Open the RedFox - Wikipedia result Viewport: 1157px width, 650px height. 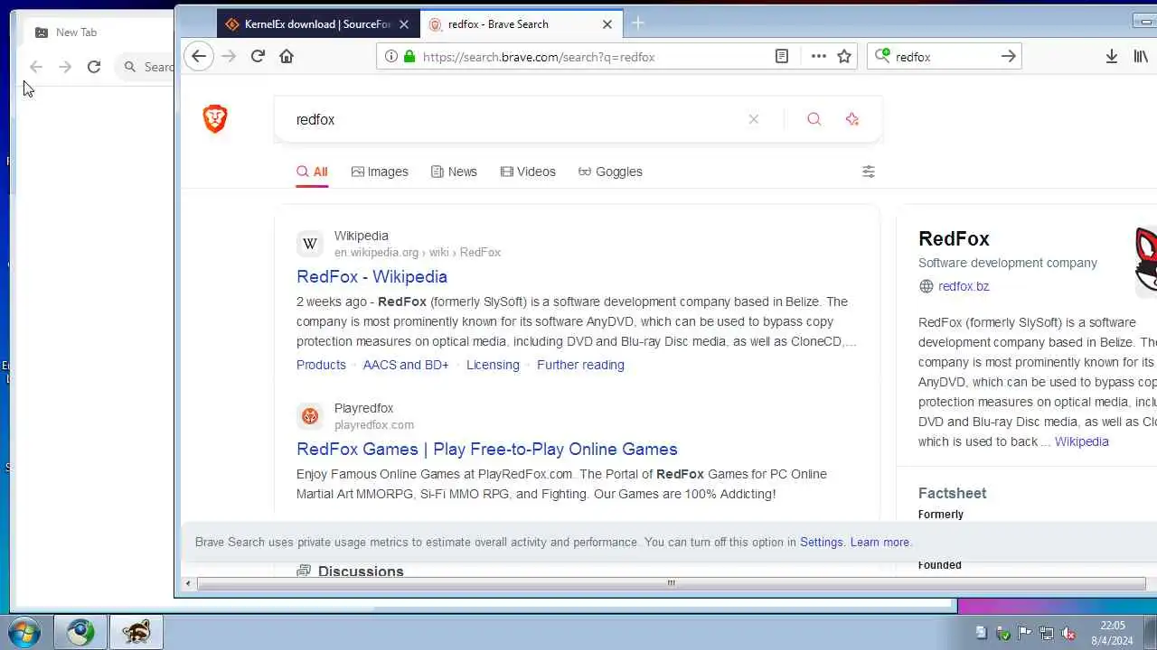tap(372, 276)
